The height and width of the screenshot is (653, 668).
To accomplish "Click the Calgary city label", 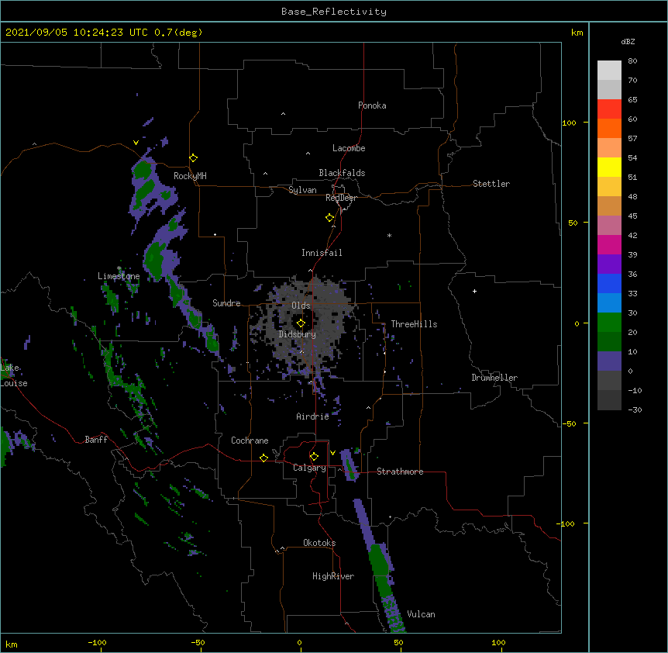I will click(x=310, y=468).
